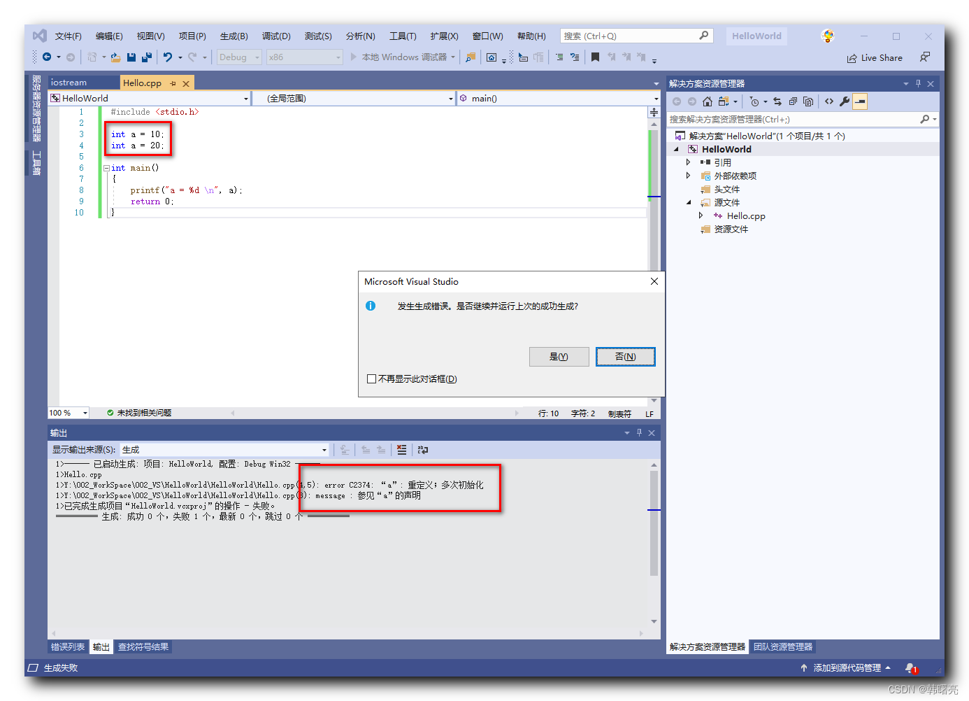Open the HelloWorld project scope dropdown
The image size is (969, 701).
click(x=150, y=99)
